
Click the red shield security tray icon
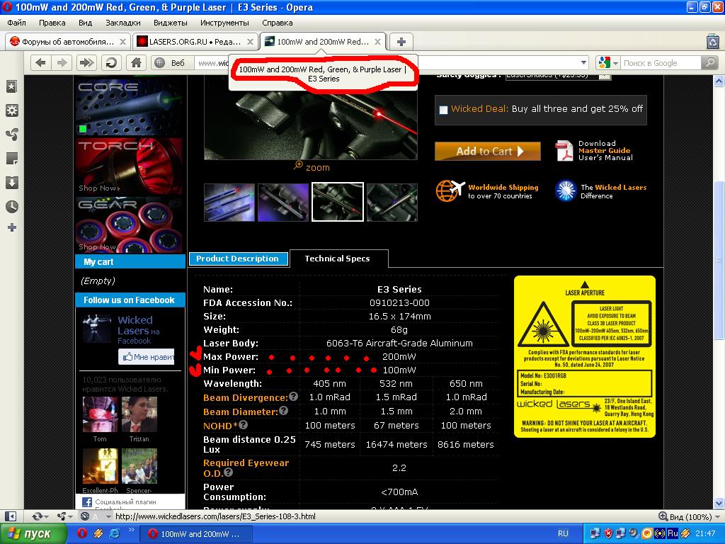[608, 533]
